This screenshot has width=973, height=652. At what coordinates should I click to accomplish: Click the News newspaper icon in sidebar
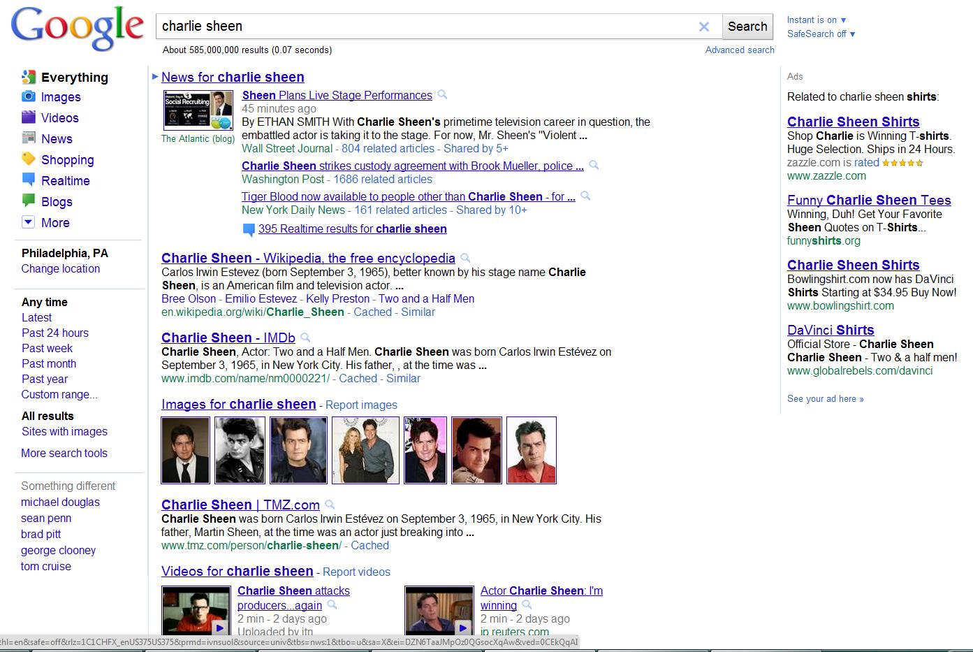click(28, 138)
